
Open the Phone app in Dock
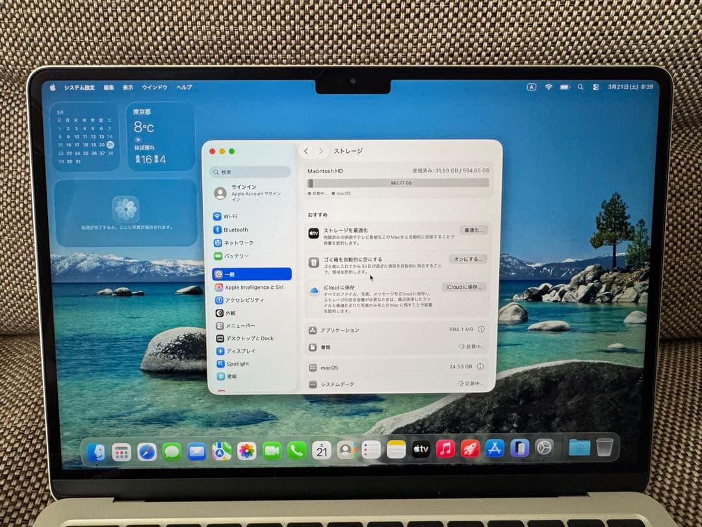click(296, 451)
